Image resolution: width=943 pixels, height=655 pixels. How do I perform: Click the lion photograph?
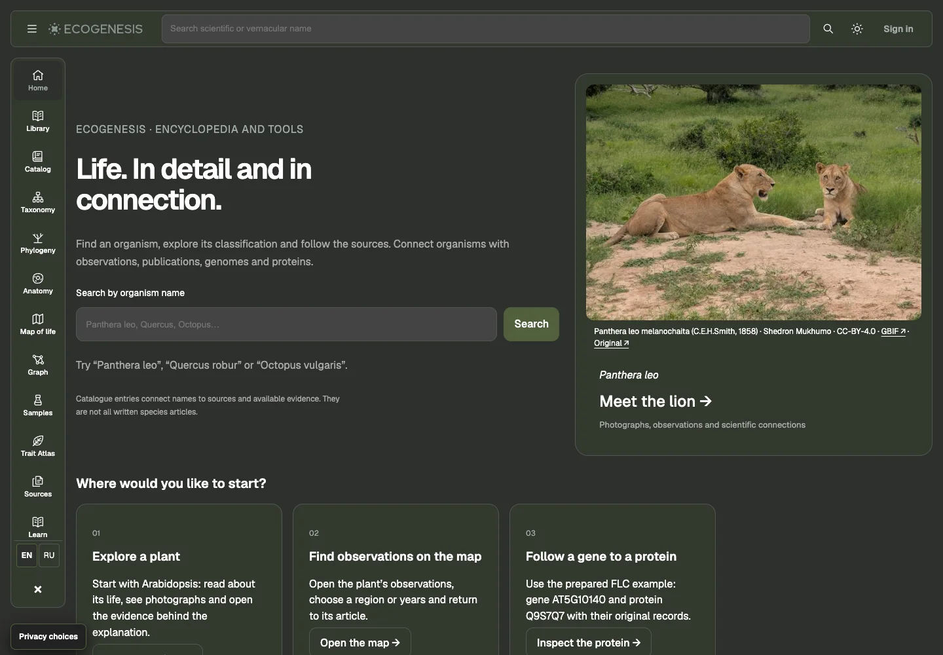pyautogui.click(x=753, y=202)
